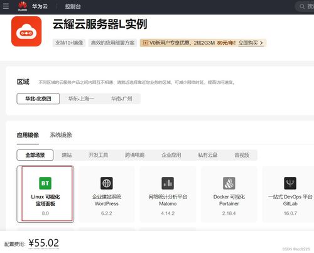Click the 配置费用 label
Image resolution: width=314 pixels, height=253 pixels.
(x=14, y=244)
